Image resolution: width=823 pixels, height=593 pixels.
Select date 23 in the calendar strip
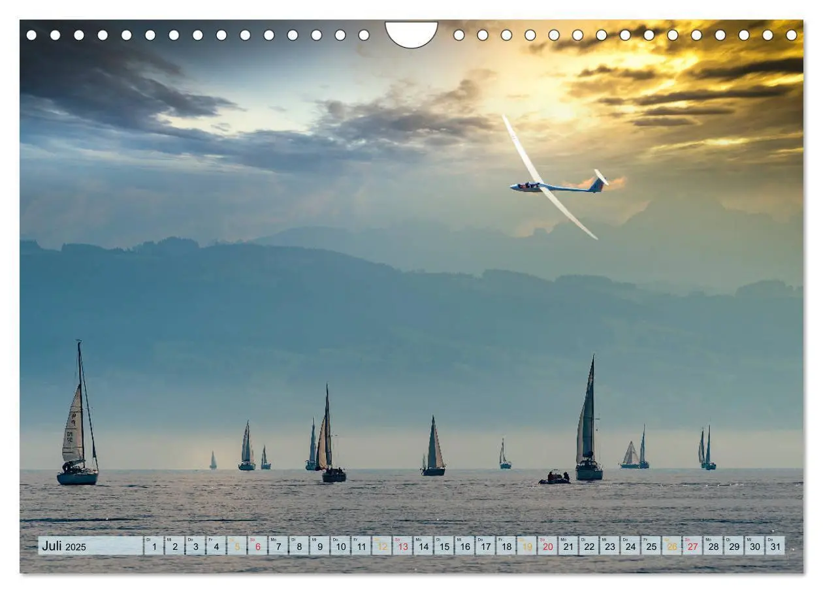[610, 546]
